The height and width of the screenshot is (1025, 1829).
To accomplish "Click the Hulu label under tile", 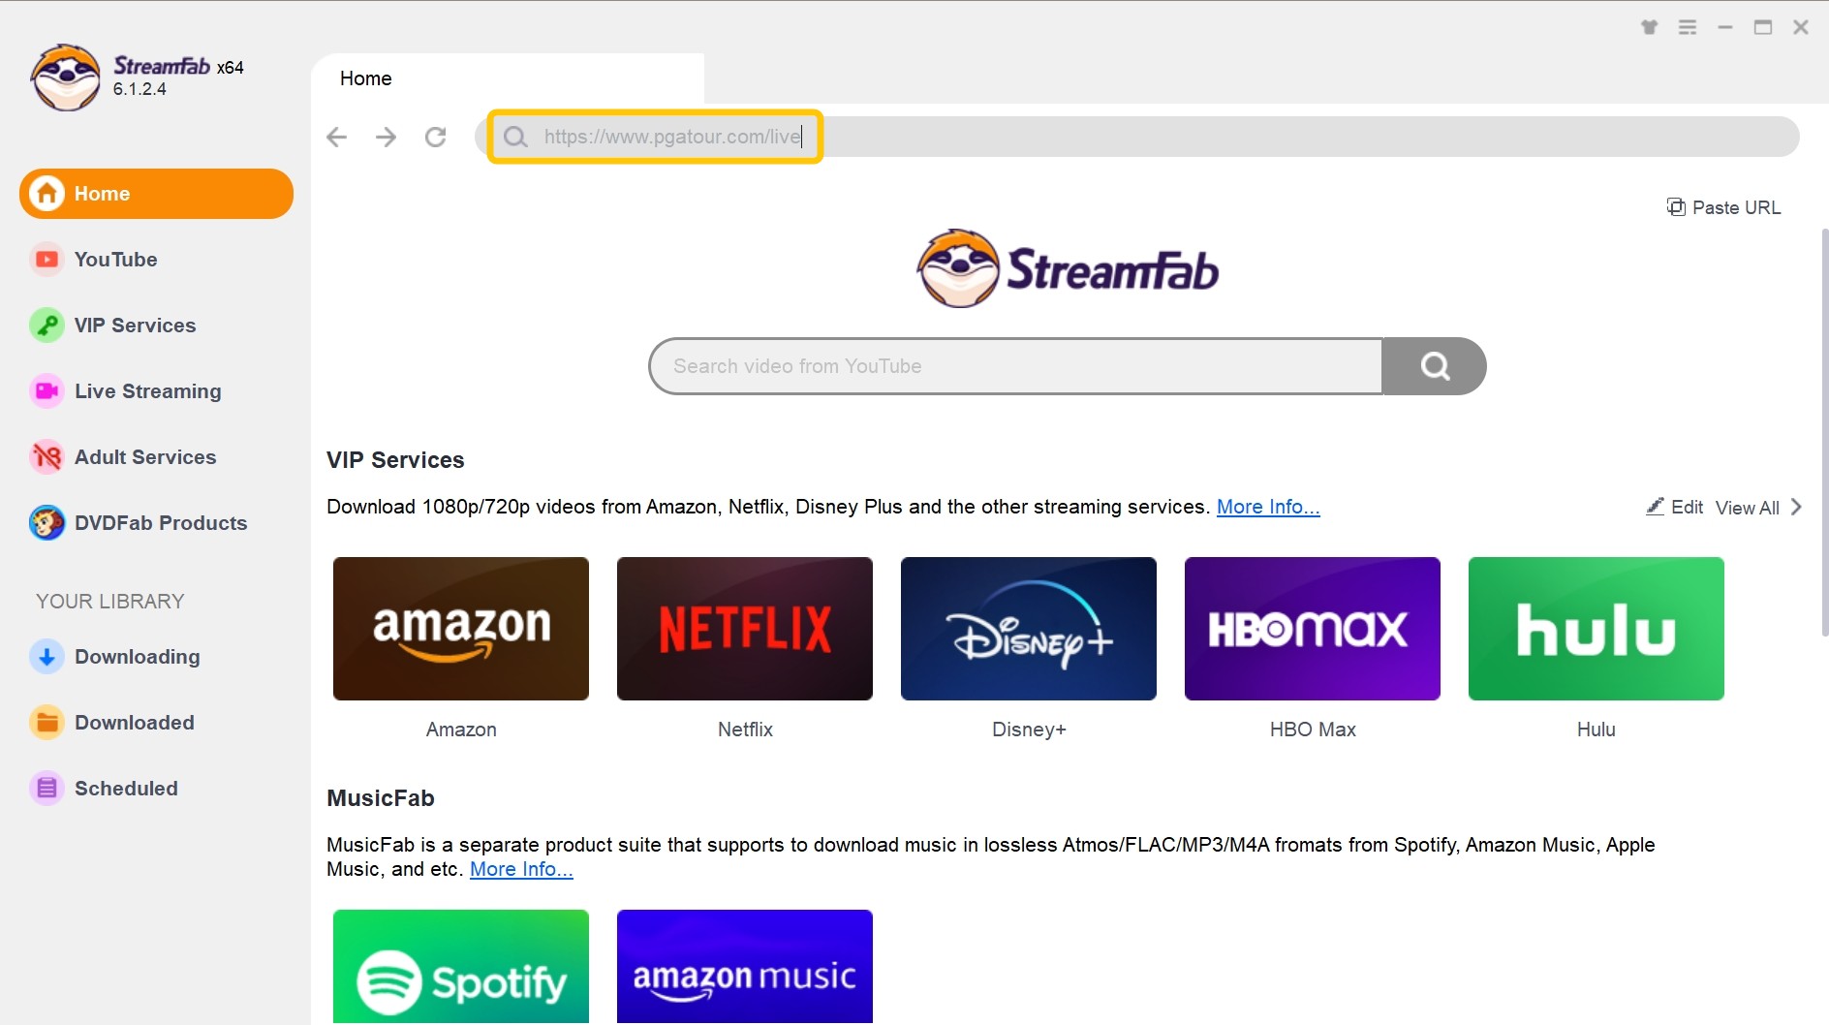I will 1596,730.
